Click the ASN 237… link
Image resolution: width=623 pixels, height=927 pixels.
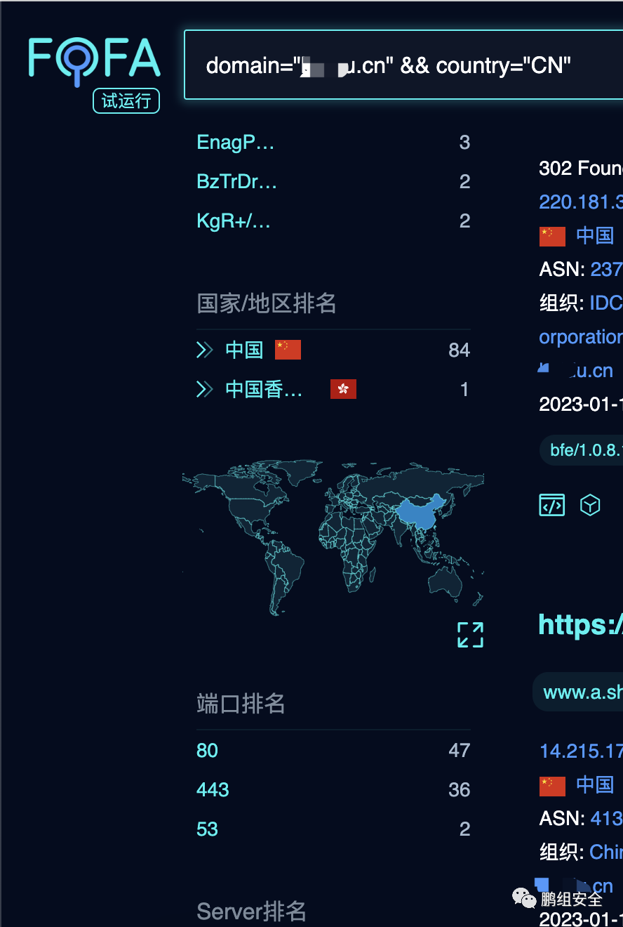point(606,269)
